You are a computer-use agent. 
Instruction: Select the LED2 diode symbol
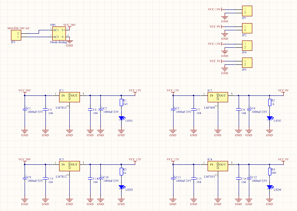270,118
